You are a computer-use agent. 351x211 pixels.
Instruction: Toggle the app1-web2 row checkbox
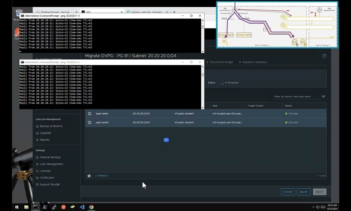click(90, 123)
